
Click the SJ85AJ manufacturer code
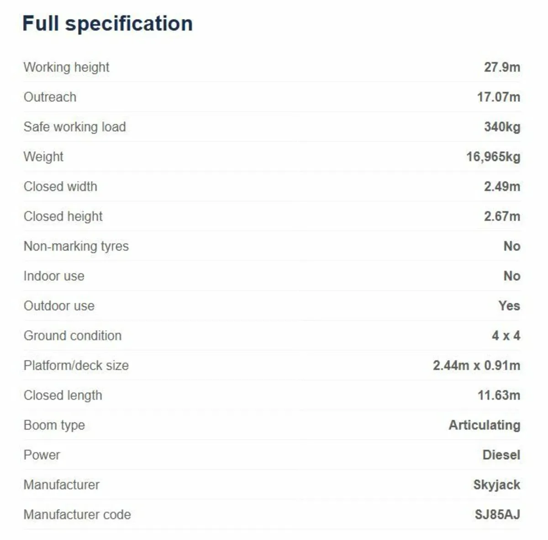(x=497, y=514)
